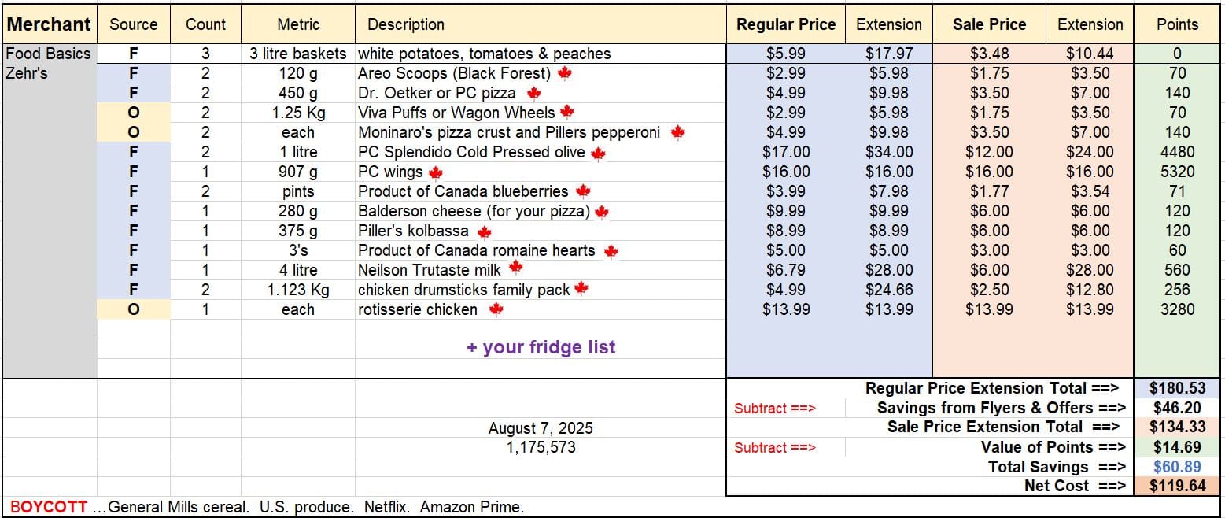Click the maple leaf after Neilson Trutaste milk

(x=515, y=268)
